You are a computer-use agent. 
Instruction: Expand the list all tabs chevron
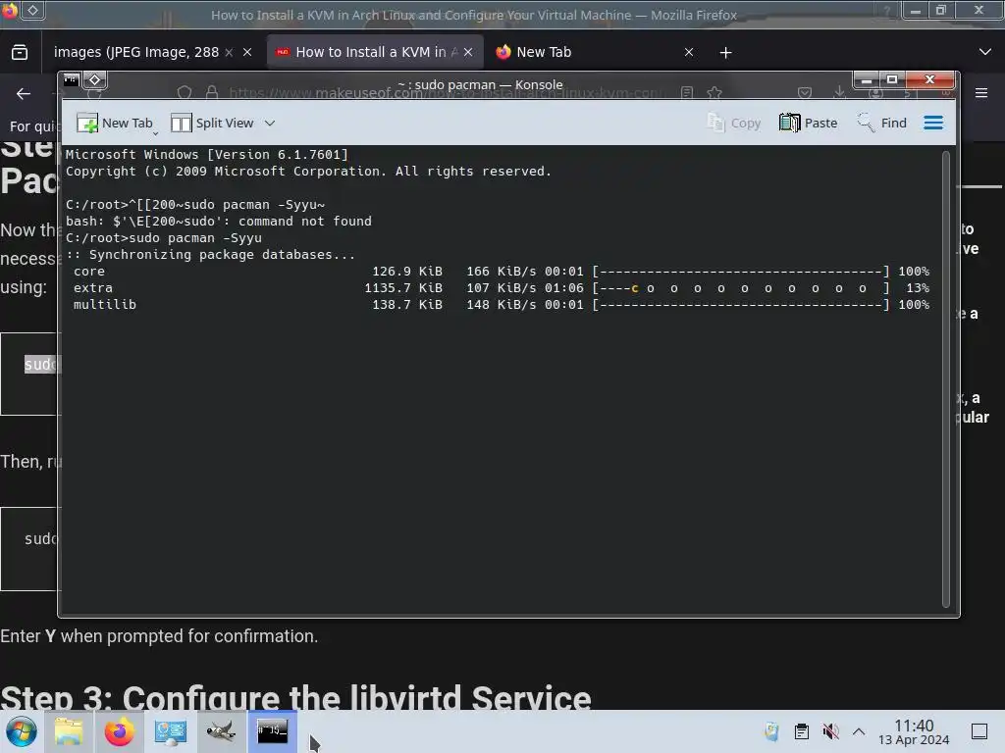click(985, 52)
